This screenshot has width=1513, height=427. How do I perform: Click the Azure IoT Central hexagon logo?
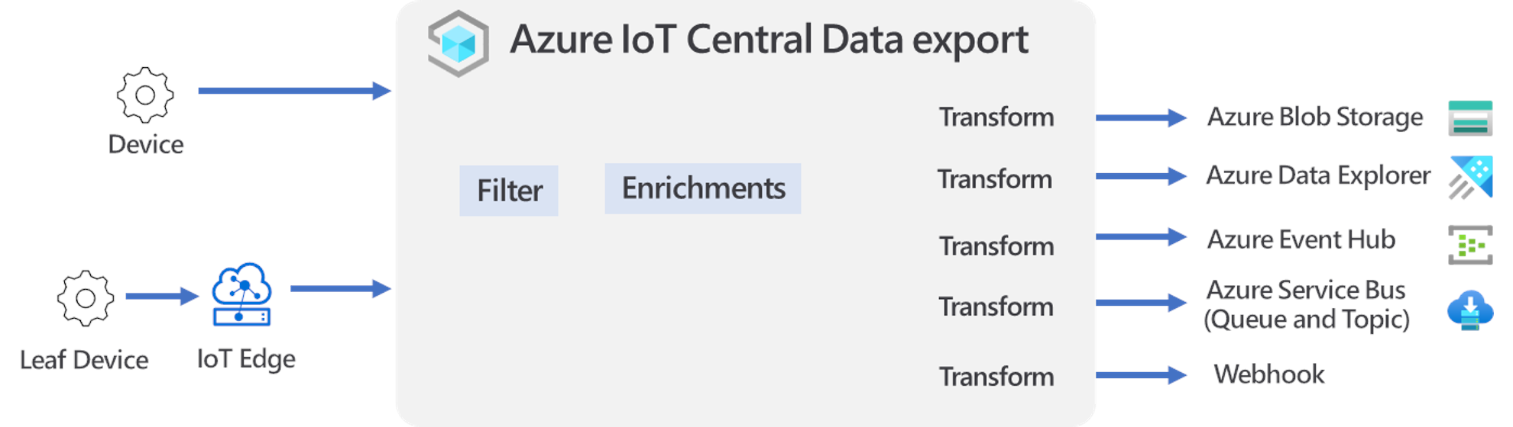(x=458, y=43)
